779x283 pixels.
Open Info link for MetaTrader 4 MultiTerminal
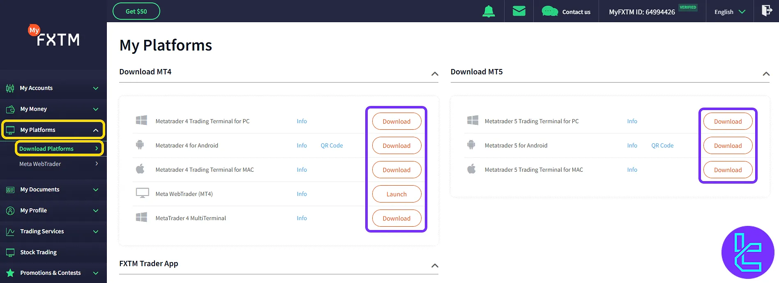(302, 218)
